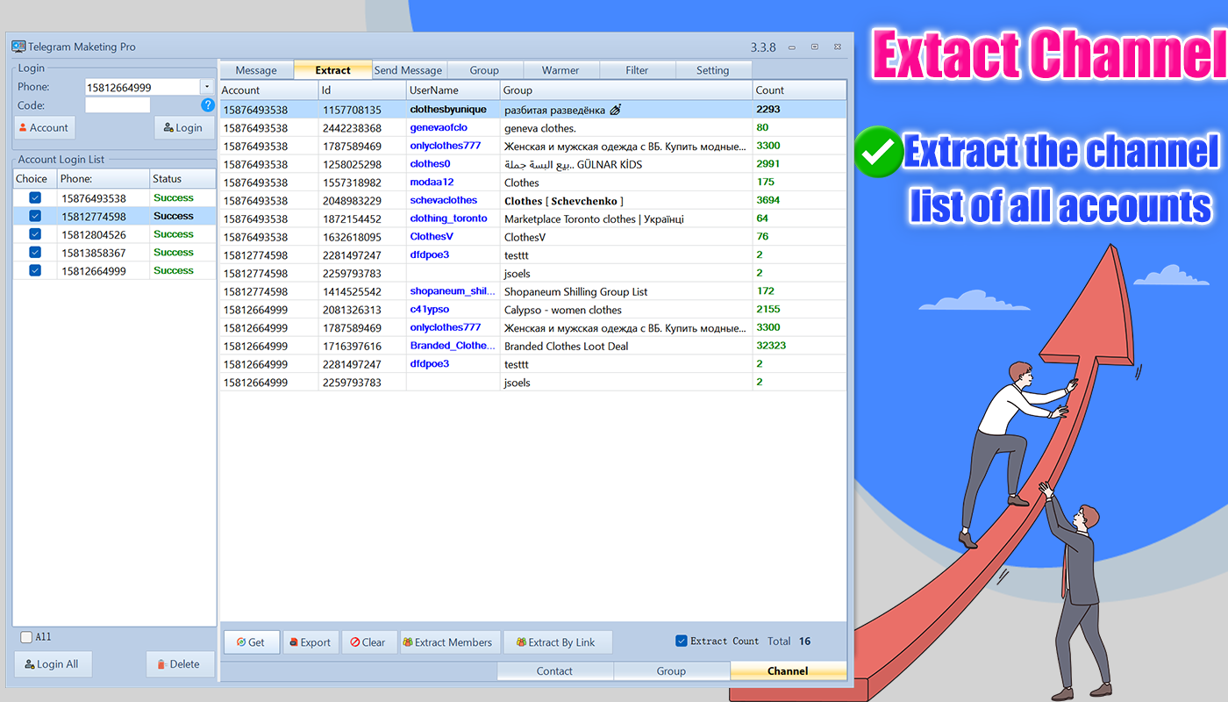Screen dimensions: 1228x702
Task: Go to the Warmer tab
Action: 560,70
